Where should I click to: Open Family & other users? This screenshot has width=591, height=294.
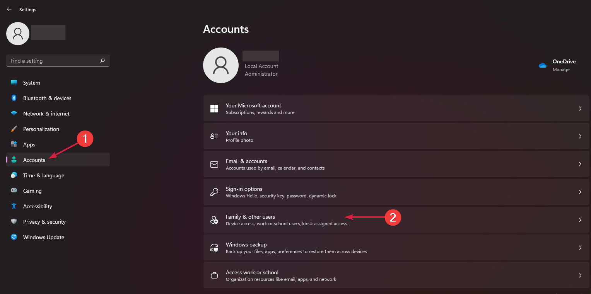tap(396, 220)
